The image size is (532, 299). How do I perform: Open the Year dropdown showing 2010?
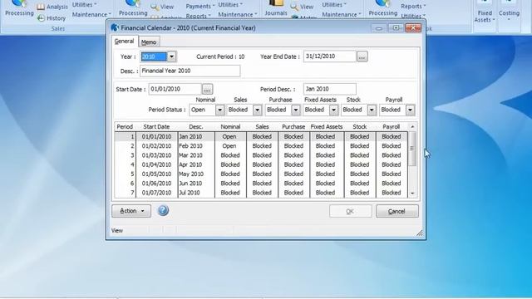[x=171, y=56]
